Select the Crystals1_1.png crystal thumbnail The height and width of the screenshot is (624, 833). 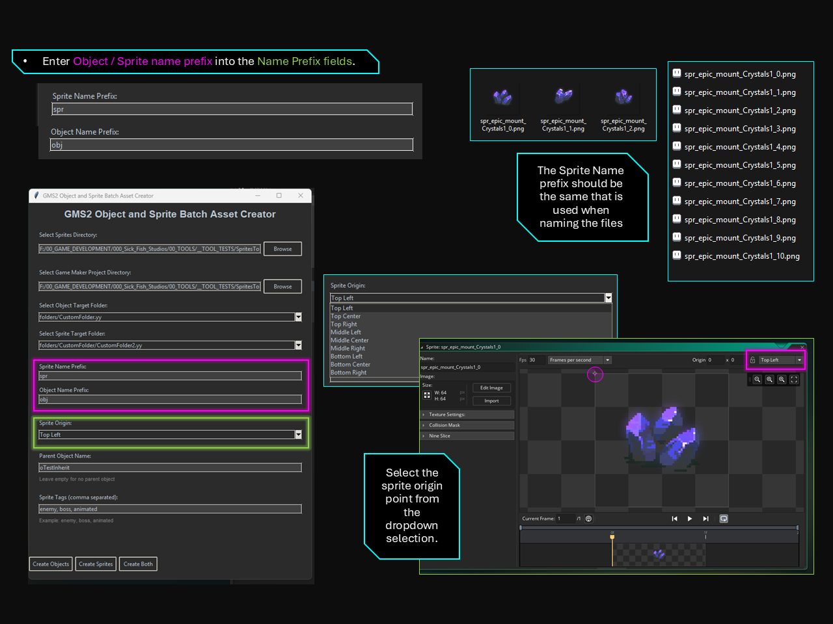click(563, 96)
